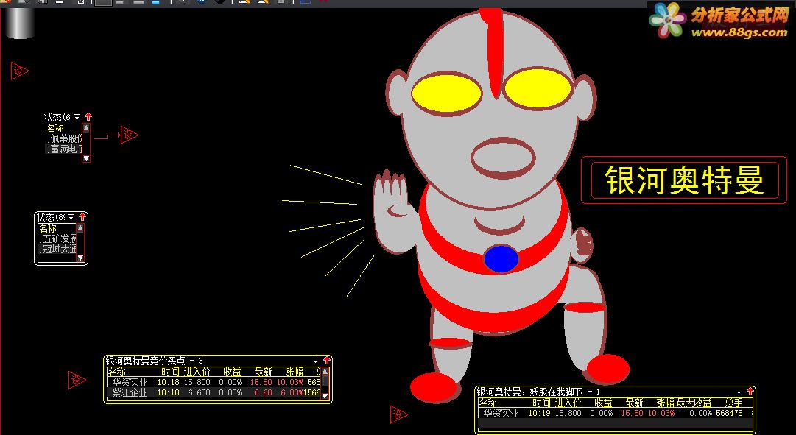
Task: Open dropdown menu of 状态(6 panel
Action: (77, 117)
